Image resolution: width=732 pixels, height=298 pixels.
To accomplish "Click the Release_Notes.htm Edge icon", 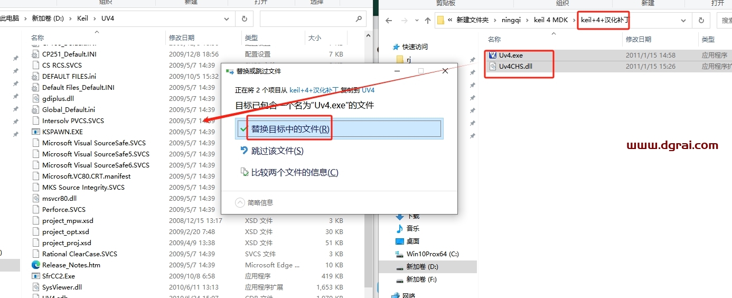I will point(35,265).
